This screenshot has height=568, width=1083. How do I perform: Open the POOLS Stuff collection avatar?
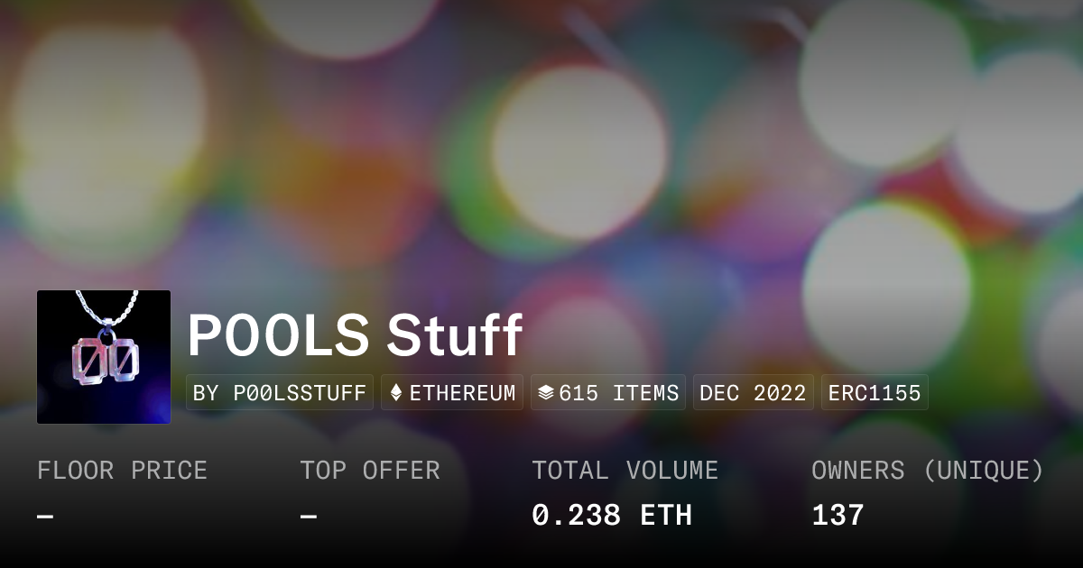click(104, 357)
